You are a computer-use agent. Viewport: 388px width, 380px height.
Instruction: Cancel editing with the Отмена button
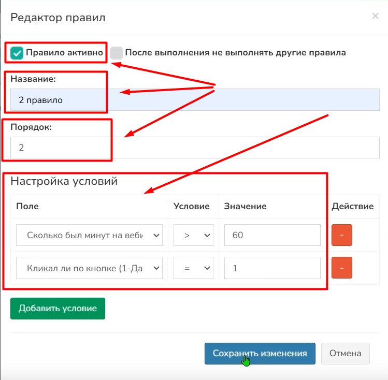click(x=345, y=354)
